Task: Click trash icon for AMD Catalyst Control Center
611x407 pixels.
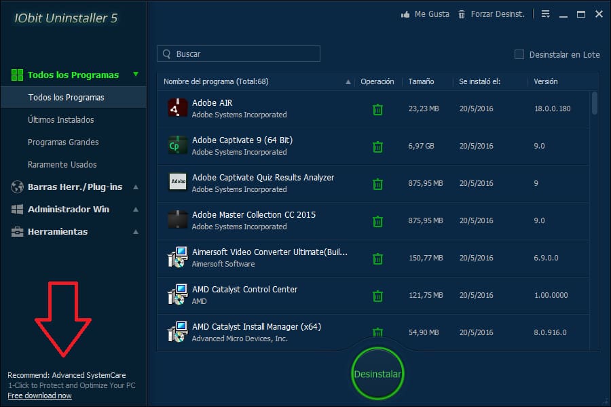Action: (x=377, y=296)
